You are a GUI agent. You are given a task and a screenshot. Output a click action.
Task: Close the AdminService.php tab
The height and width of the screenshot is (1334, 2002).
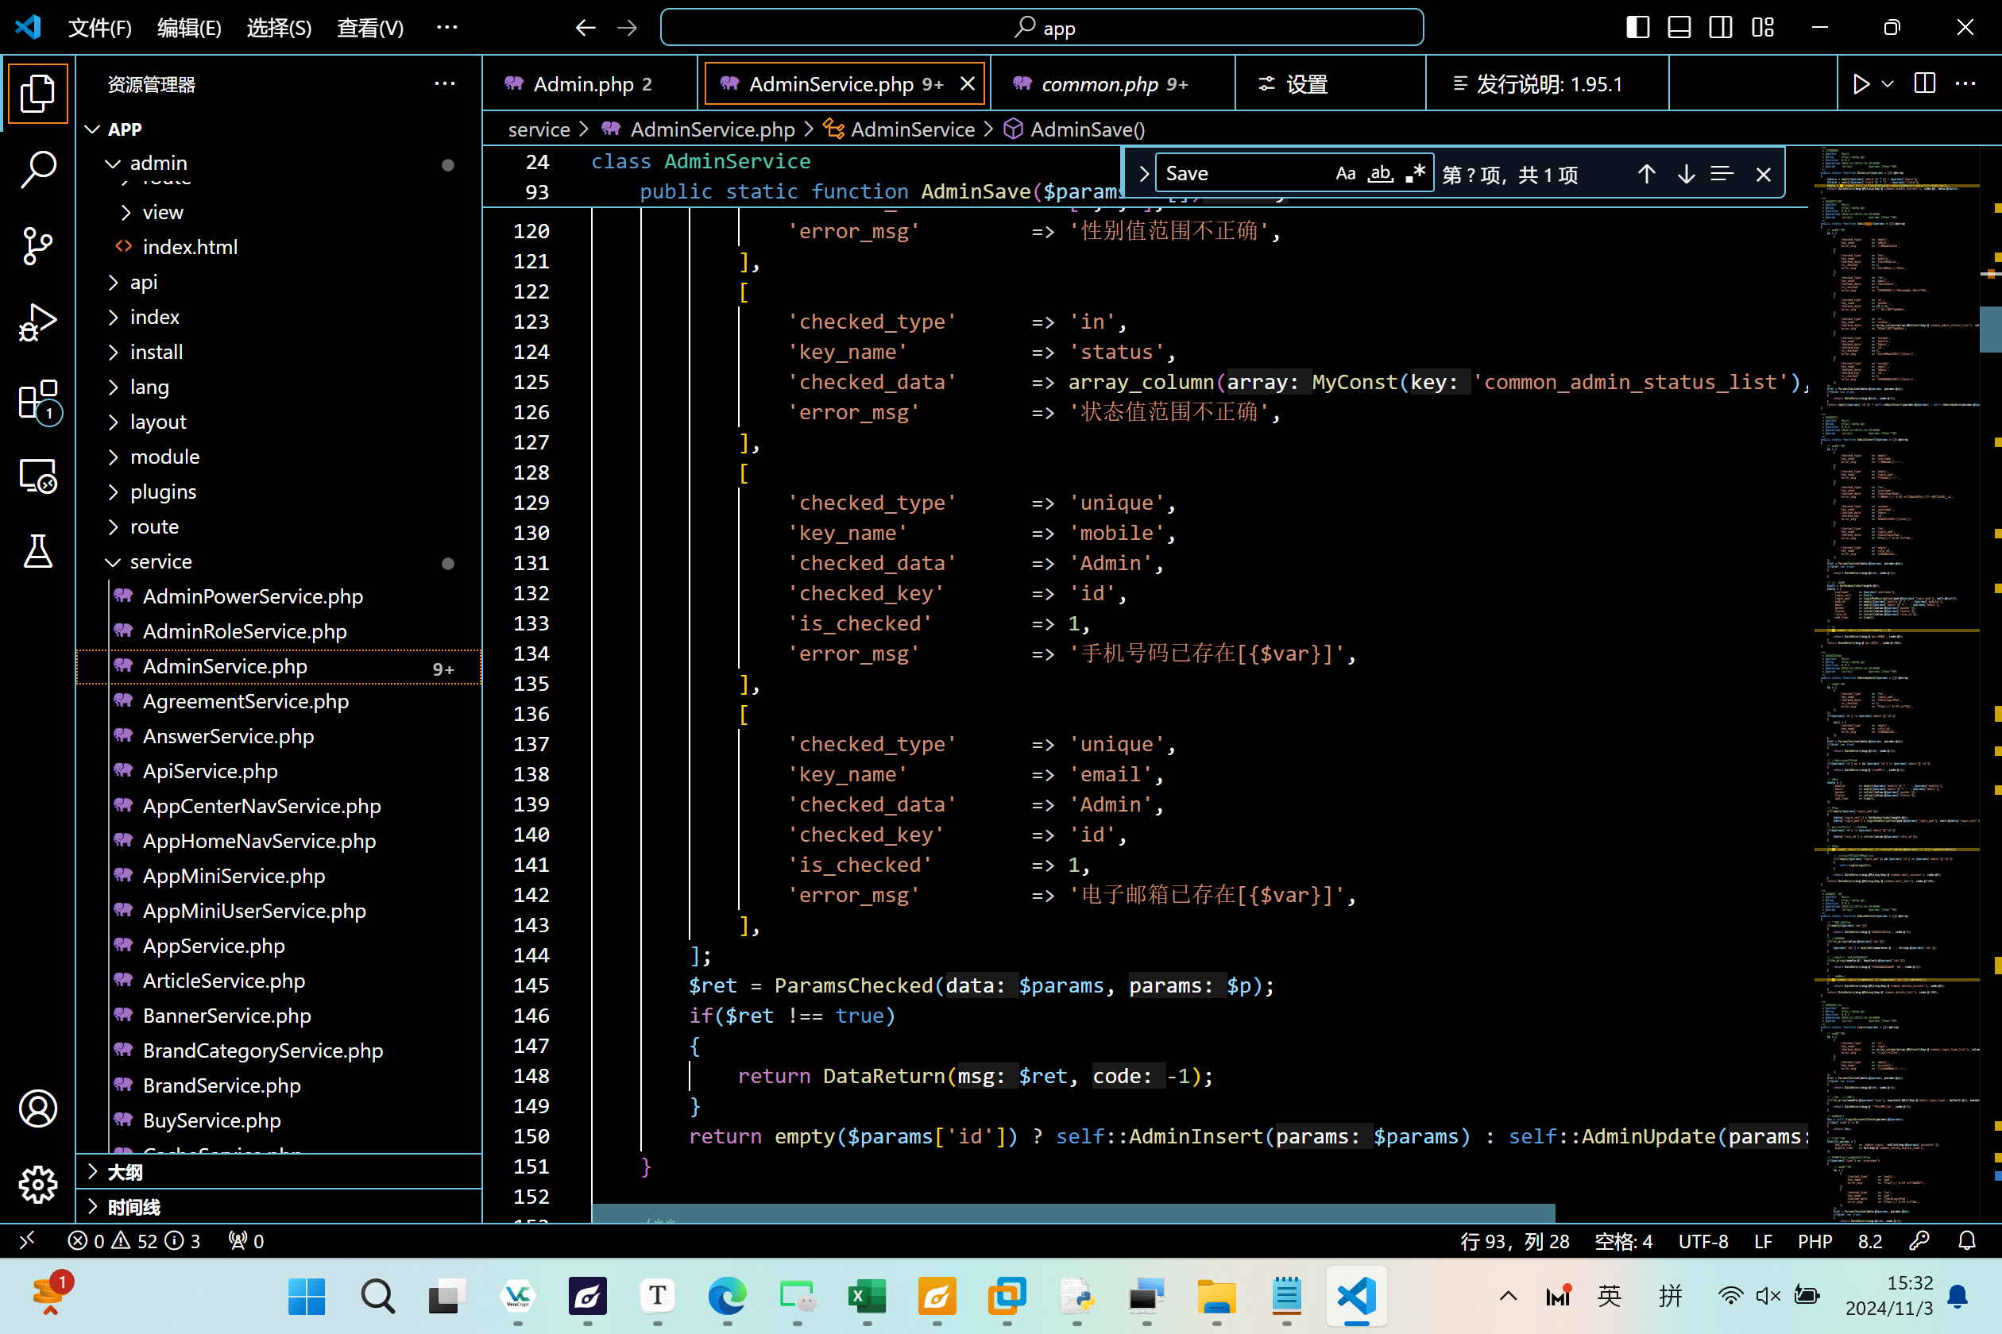point(968,83)
